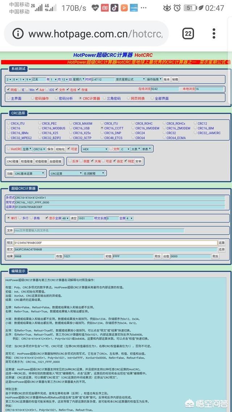The height and width of the screenshot is (412, 232).
Task: Tap the heart health notification icon
Action: 95,8
